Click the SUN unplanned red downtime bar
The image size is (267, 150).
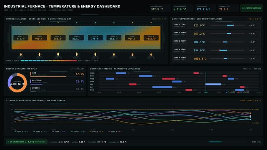point(189,90)
